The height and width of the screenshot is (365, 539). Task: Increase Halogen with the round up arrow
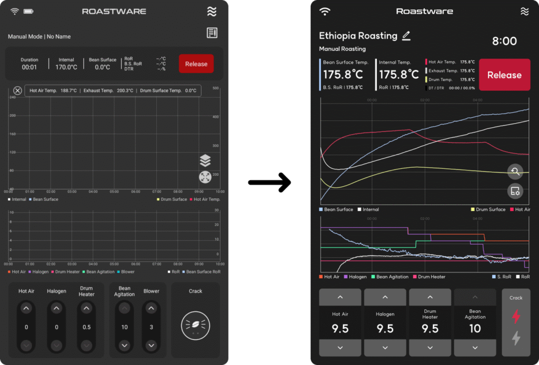coord(56,308)
